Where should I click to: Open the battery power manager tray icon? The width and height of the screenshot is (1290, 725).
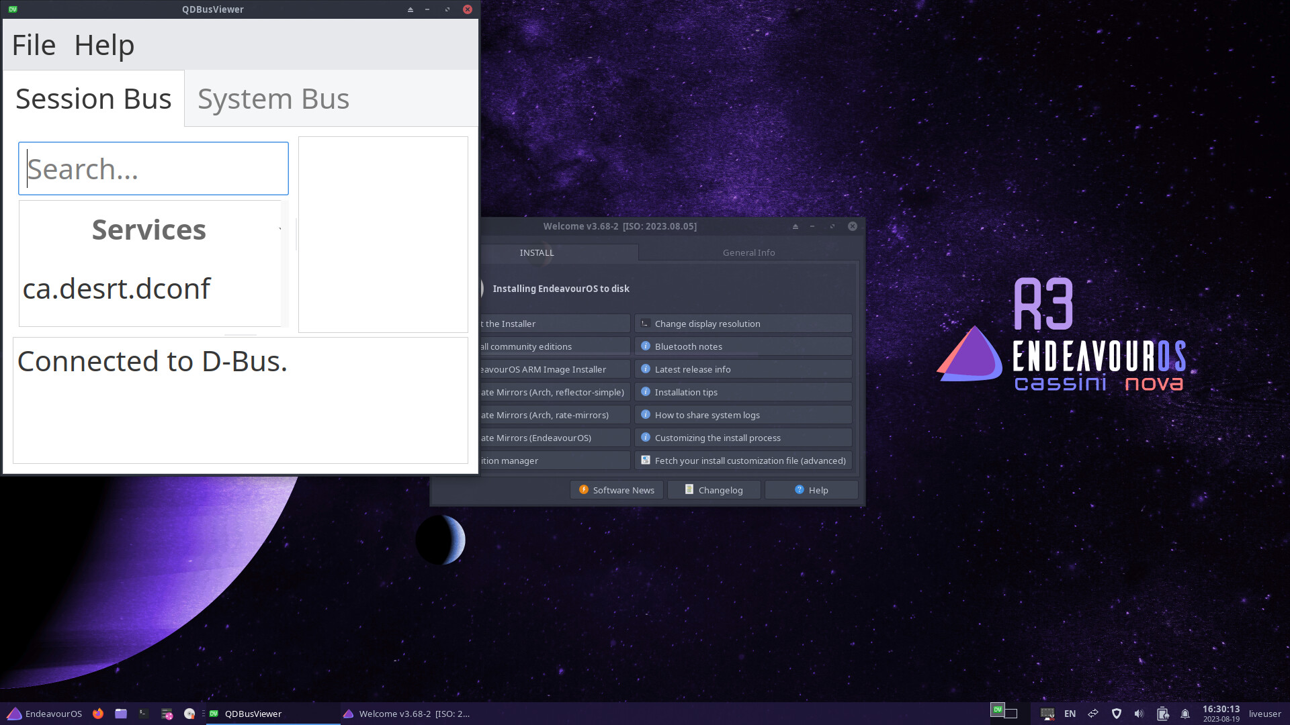(x=1162, y=714)
